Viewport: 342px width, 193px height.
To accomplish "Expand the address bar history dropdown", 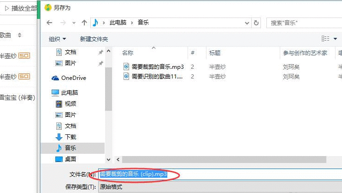I will 247,23.
